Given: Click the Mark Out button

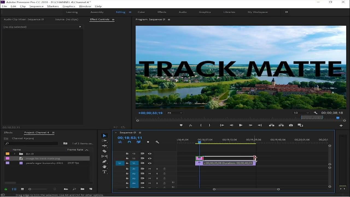Looking at the screenshot, I should click(x=209, y=125).
